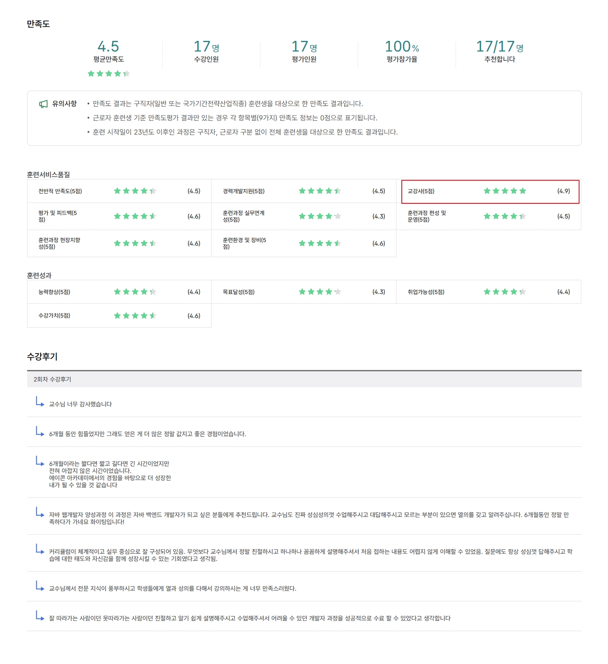Click the review text starting '교수님께서 전문 지식이'

point(172,588)
